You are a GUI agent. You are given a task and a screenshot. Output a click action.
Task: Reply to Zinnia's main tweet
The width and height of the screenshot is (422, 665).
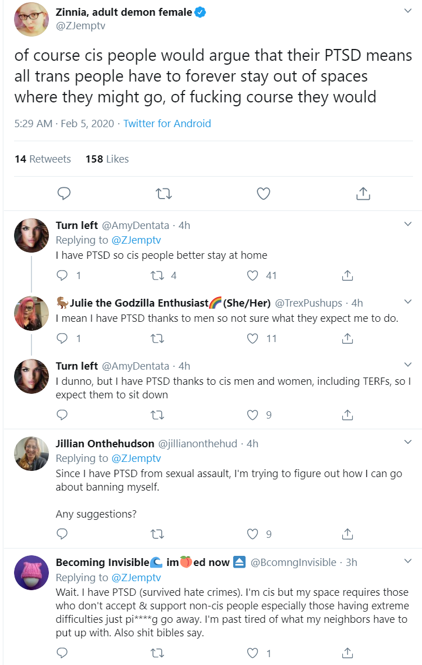(64, 194)
